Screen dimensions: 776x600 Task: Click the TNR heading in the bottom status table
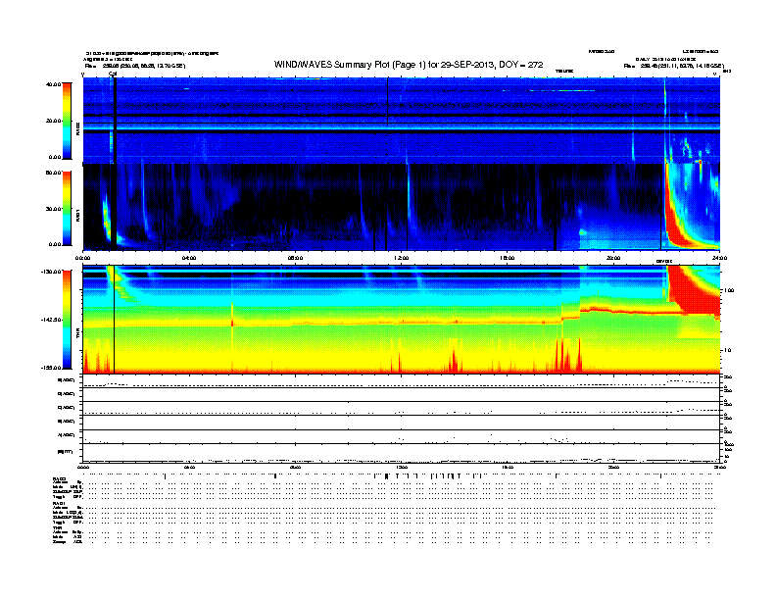point(57,527)
